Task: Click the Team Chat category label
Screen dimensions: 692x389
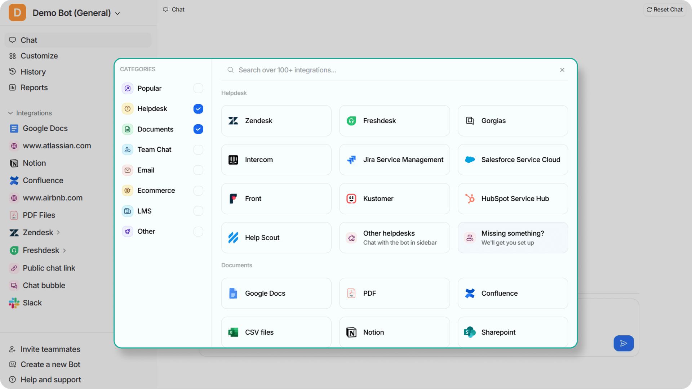Action: pos(154,149)
